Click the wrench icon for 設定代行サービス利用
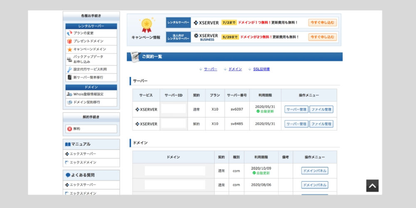This screenshot has width=416, height=208. [x=69, y=69]
